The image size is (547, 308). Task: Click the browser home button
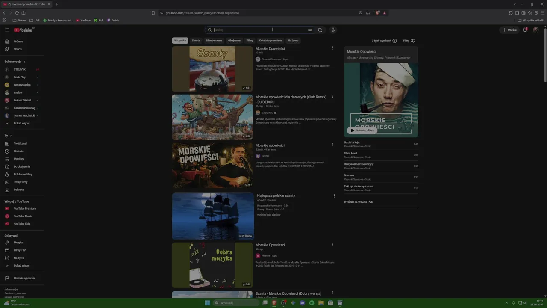[24, 13]
